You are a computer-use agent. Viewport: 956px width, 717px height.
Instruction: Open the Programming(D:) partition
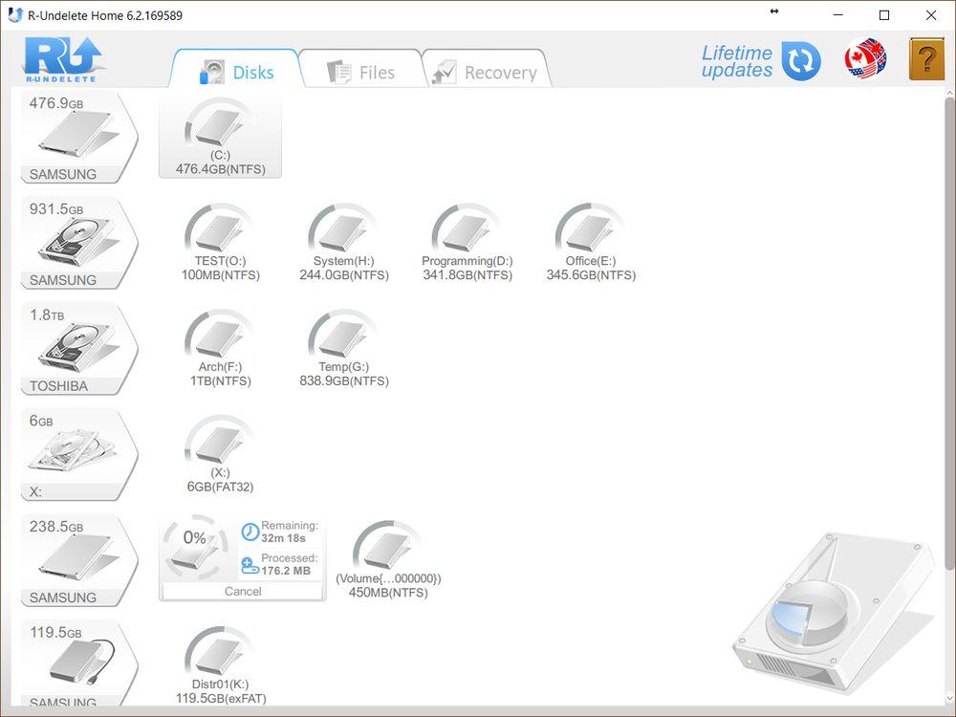point(467,243)
